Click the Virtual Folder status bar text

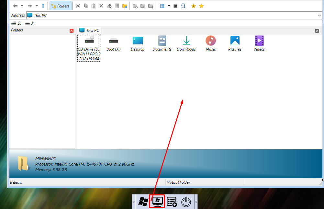[179, 182]
